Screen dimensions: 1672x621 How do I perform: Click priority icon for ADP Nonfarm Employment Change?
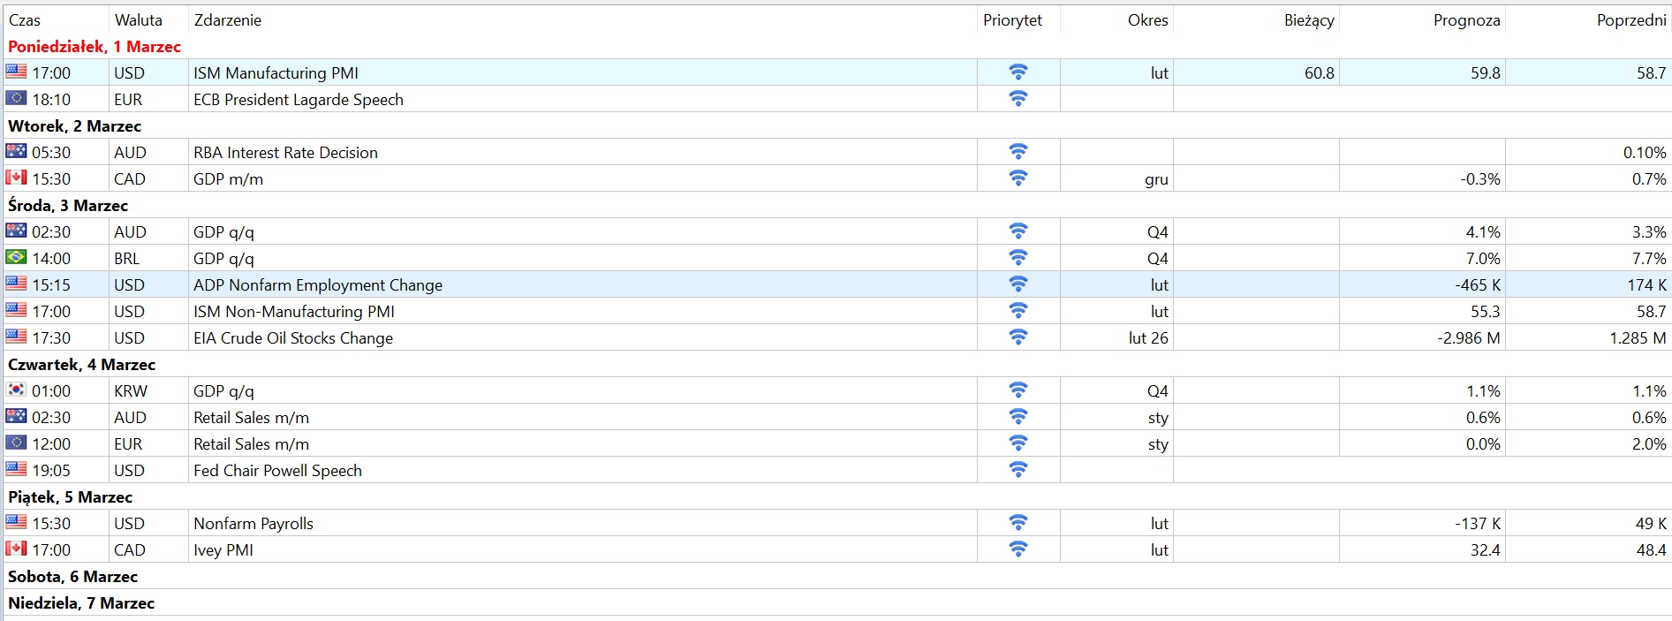coord(1018,284)
